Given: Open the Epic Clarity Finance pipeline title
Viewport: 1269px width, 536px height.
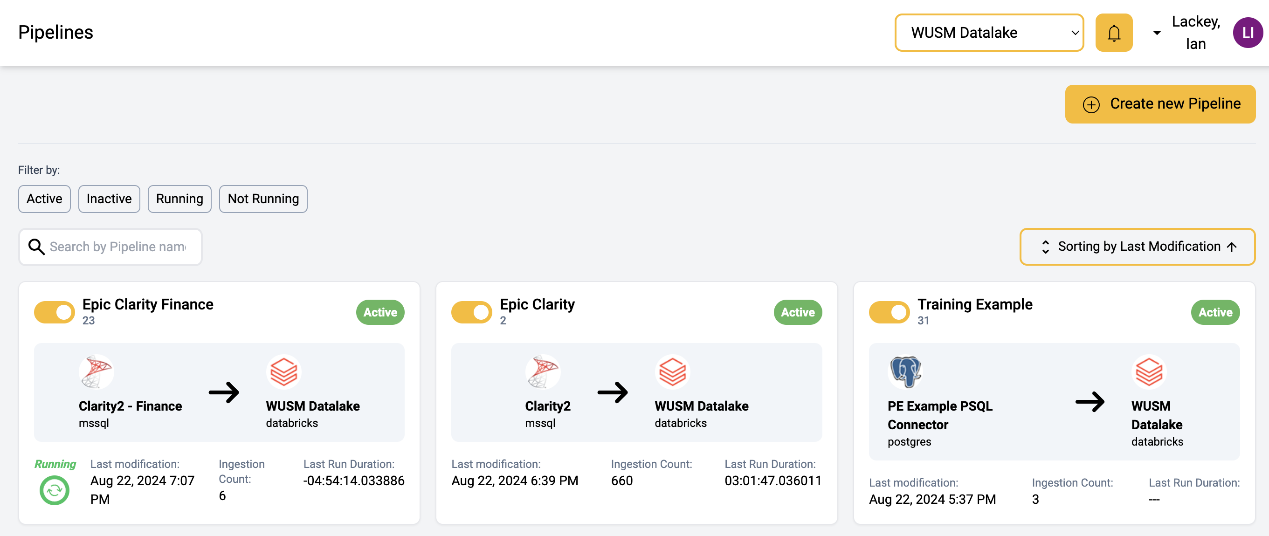Looking at the screenshot, I should point(148,304).
